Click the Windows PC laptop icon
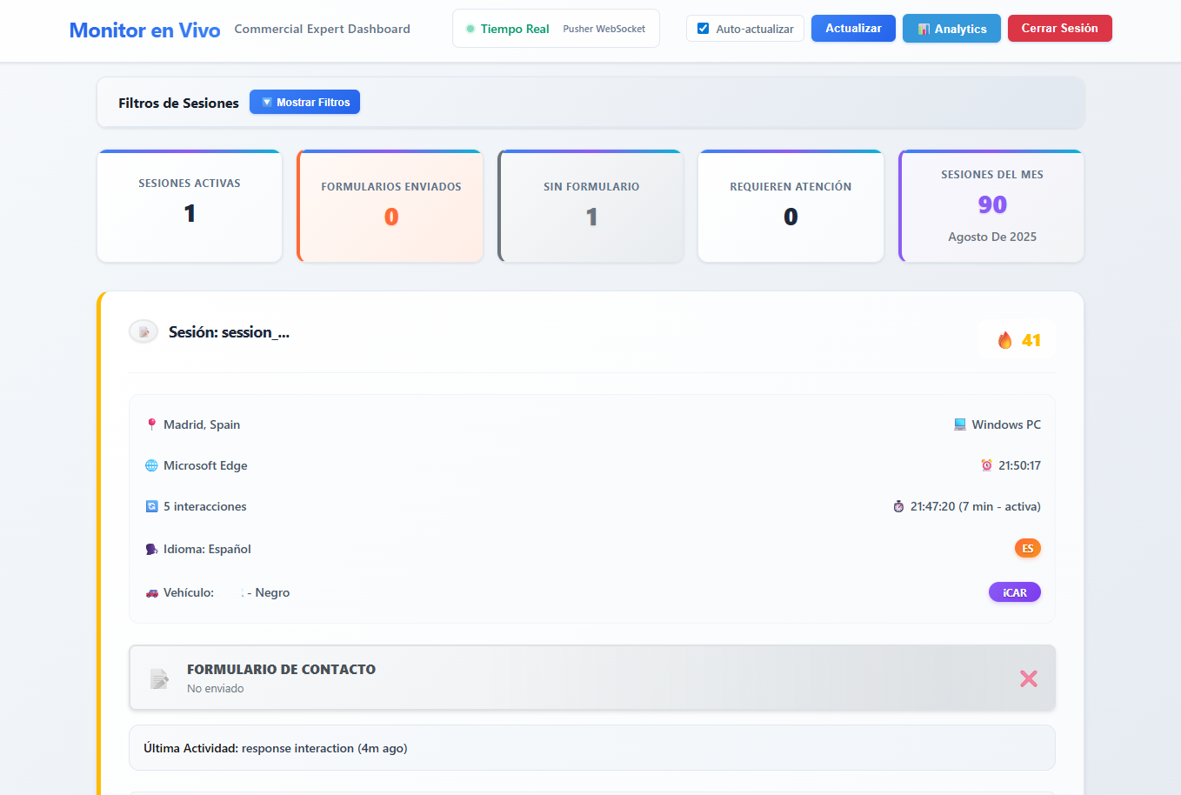This screenshot has width=1181, height=795. click(x=960, y=424)
